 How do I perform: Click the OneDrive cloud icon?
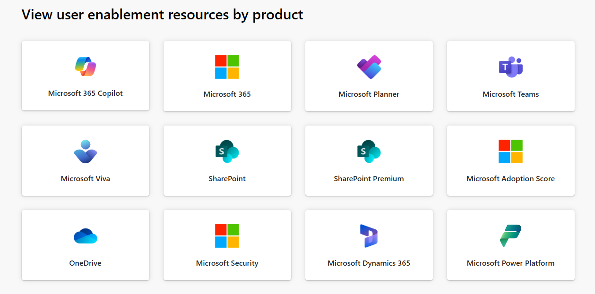(86, 236)
